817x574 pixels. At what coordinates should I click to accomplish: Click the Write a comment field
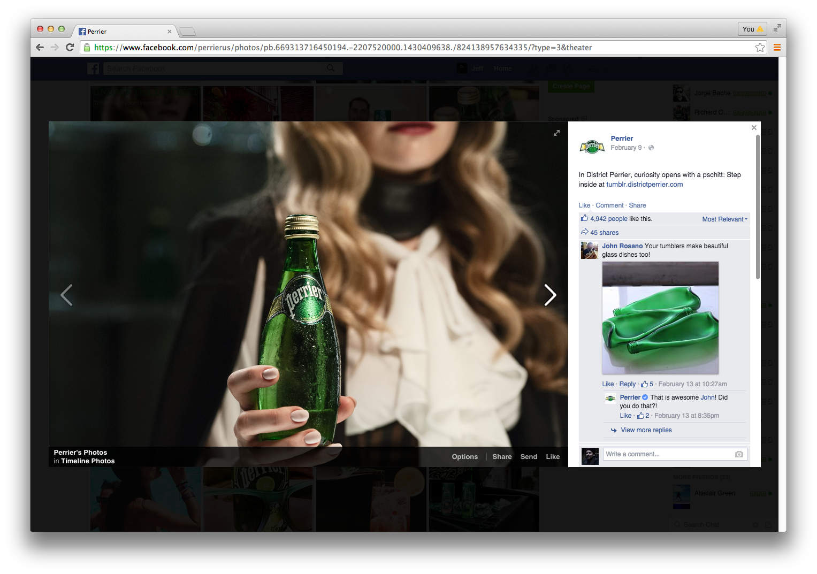669,454
